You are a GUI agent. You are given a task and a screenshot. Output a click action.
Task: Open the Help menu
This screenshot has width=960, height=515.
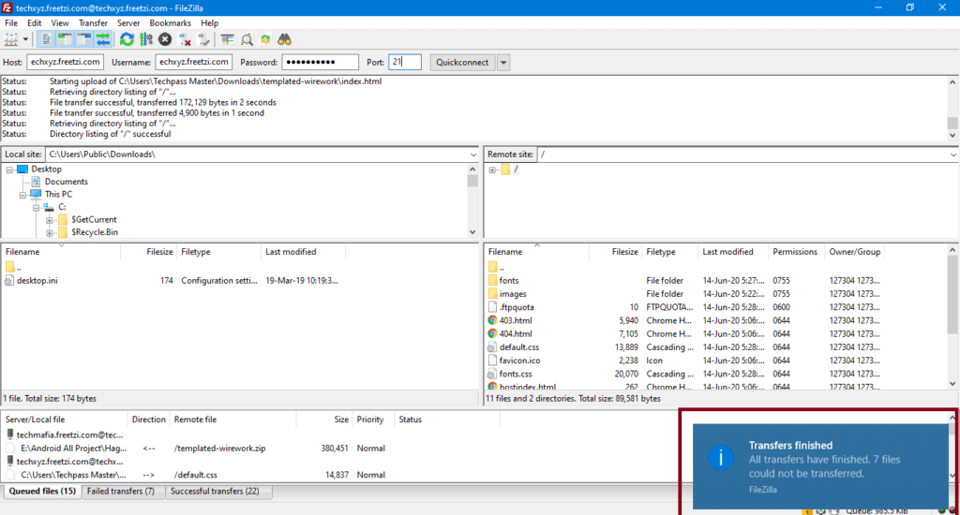(x=209, y=22)
